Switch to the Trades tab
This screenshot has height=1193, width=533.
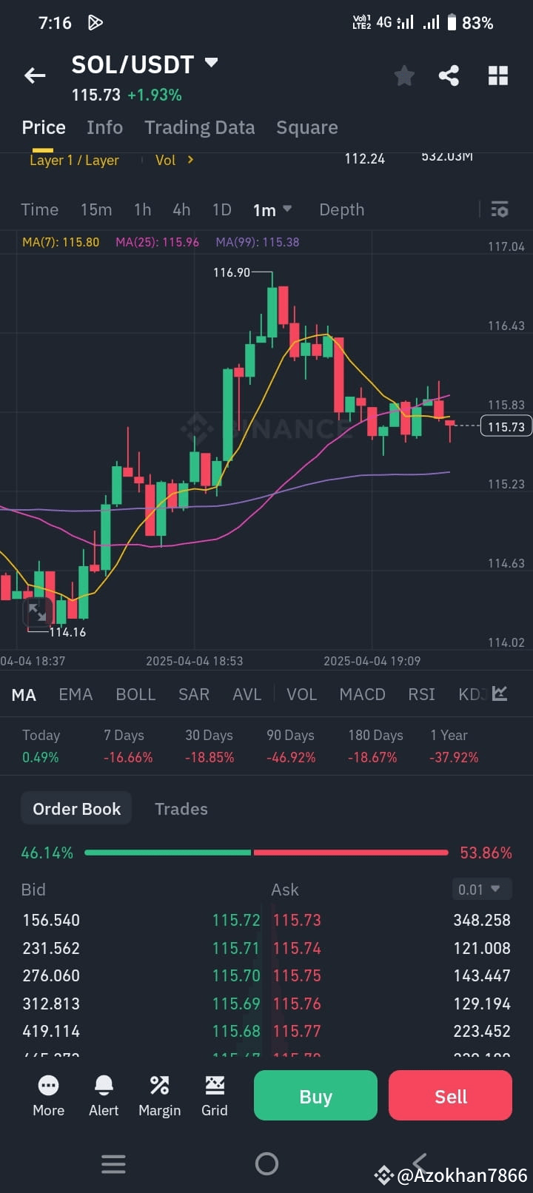(181, 809)
